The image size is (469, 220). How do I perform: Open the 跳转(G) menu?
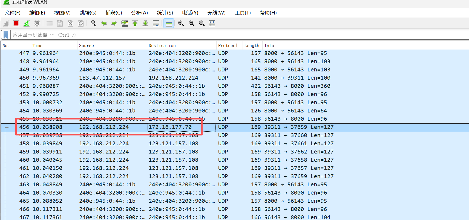(x=88, y=13)
